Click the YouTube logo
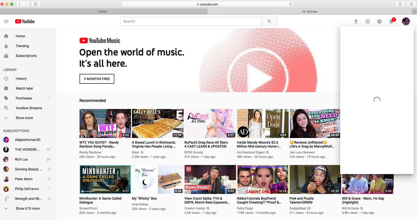The width and height of the screenshot is (417, 220). point(25,22)
